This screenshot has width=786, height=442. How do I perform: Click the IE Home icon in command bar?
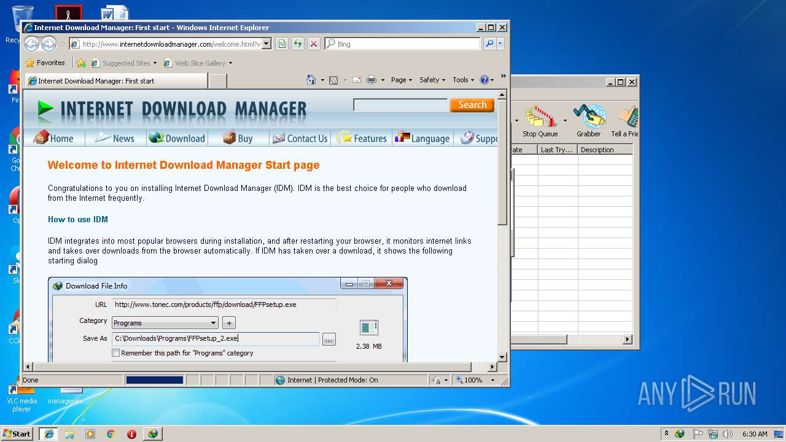tap(311, 80)
